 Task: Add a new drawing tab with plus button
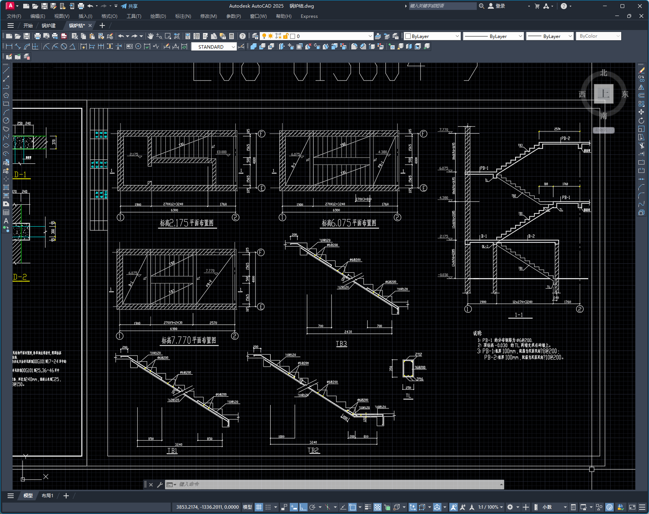pyautogui.click(x=102, y=25)
